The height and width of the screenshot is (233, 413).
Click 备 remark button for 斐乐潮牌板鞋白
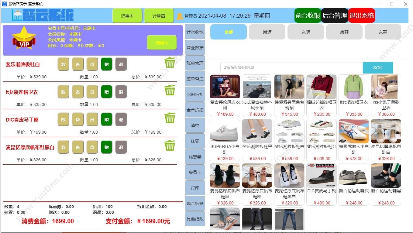coord(78,64)
